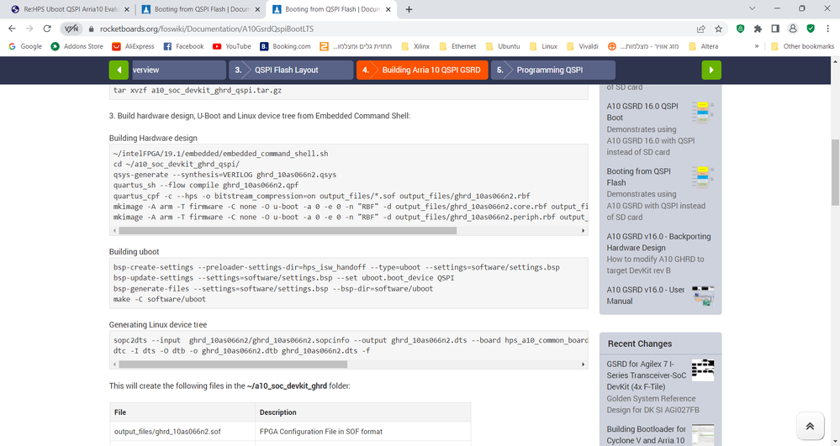Image resolution: width=840 pixels, height=446 pixels.
Task: Click the scroll-to-top double chevron button
Action: coord(809,426)
